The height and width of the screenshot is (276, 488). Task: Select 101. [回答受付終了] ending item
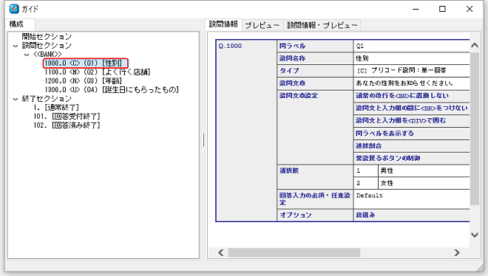pyautogui.click(x=67, y=117)
